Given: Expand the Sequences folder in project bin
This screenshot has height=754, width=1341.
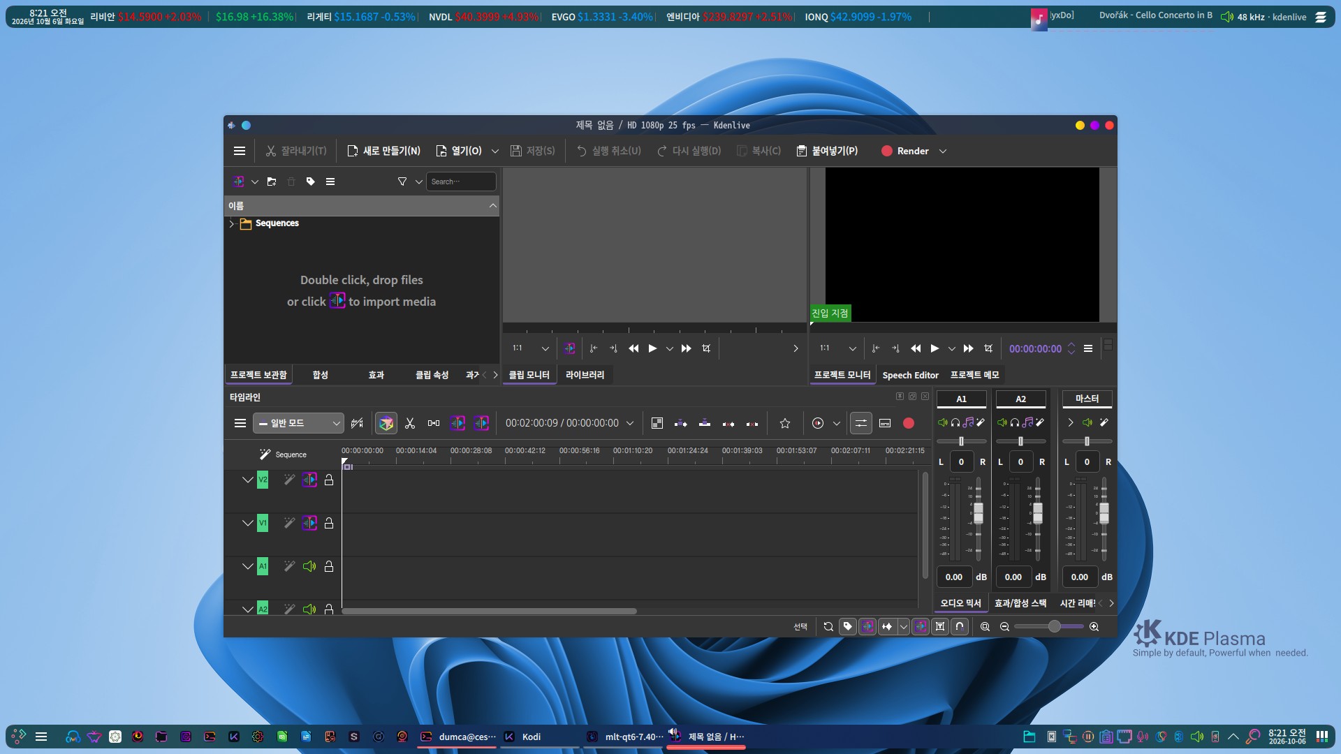Looking at the screenshot, I should [x=232, y=223].
